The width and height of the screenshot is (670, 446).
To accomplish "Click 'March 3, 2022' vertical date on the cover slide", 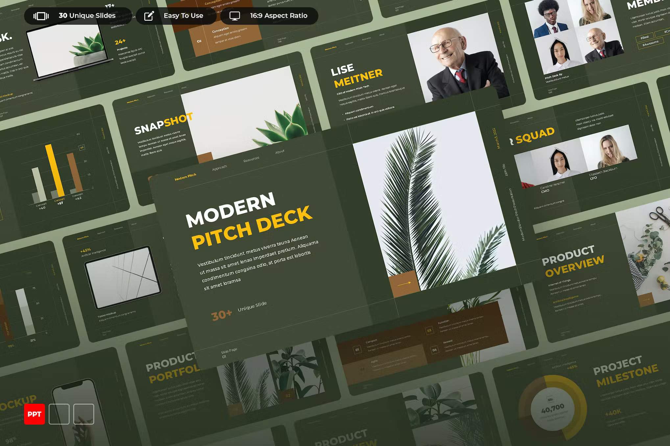I will [496, 138].
